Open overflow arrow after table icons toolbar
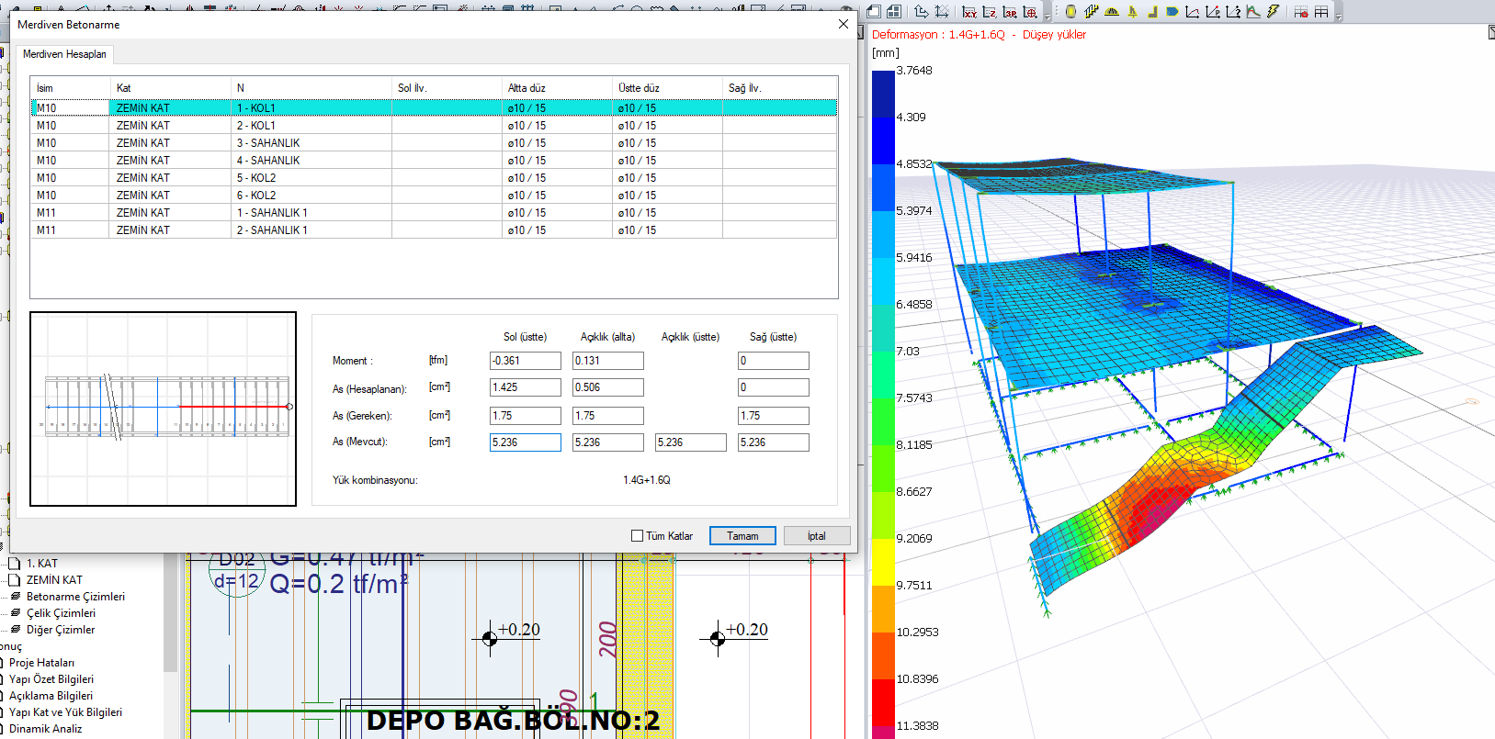This screenshot has height=739, width=1495. tap(1339, 17)
